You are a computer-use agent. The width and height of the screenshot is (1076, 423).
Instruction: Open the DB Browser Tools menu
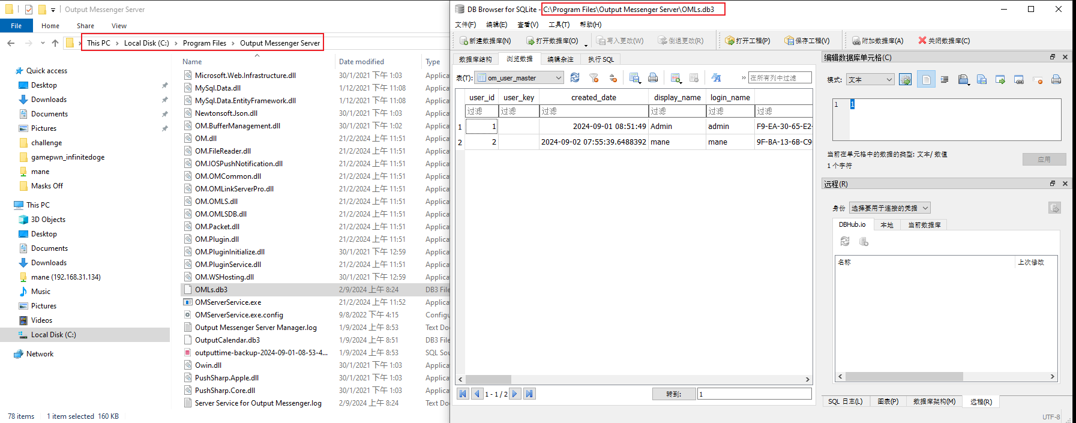tap(559, 25)
